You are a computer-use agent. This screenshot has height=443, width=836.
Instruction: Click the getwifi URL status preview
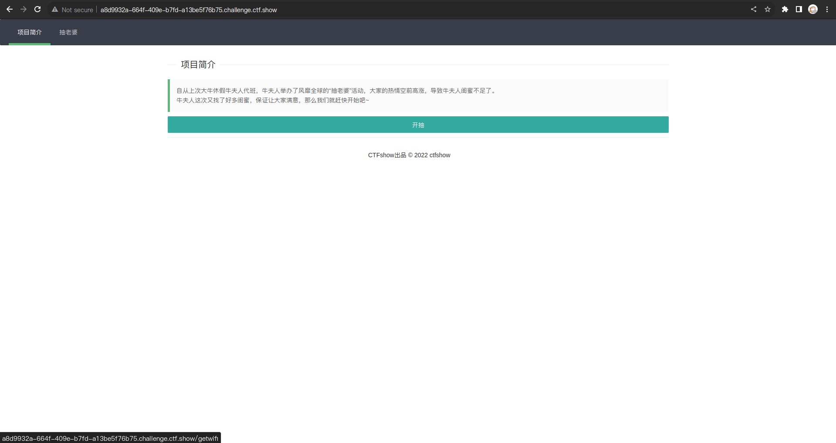click(x=110, y=438)
